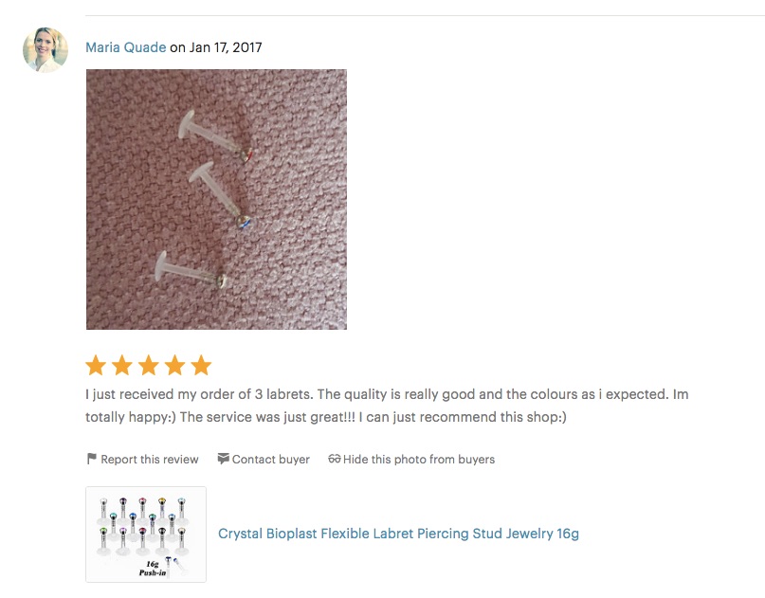Click the review text about 3 labrets

click(x=387, y=406)
